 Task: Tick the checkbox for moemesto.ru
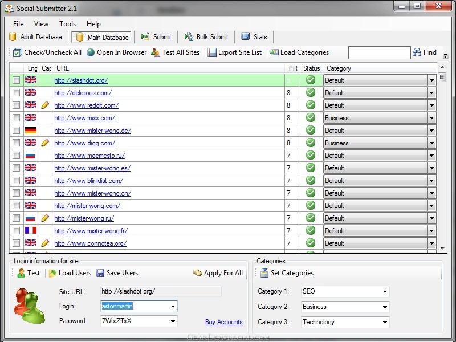click(x=17, y=156)
